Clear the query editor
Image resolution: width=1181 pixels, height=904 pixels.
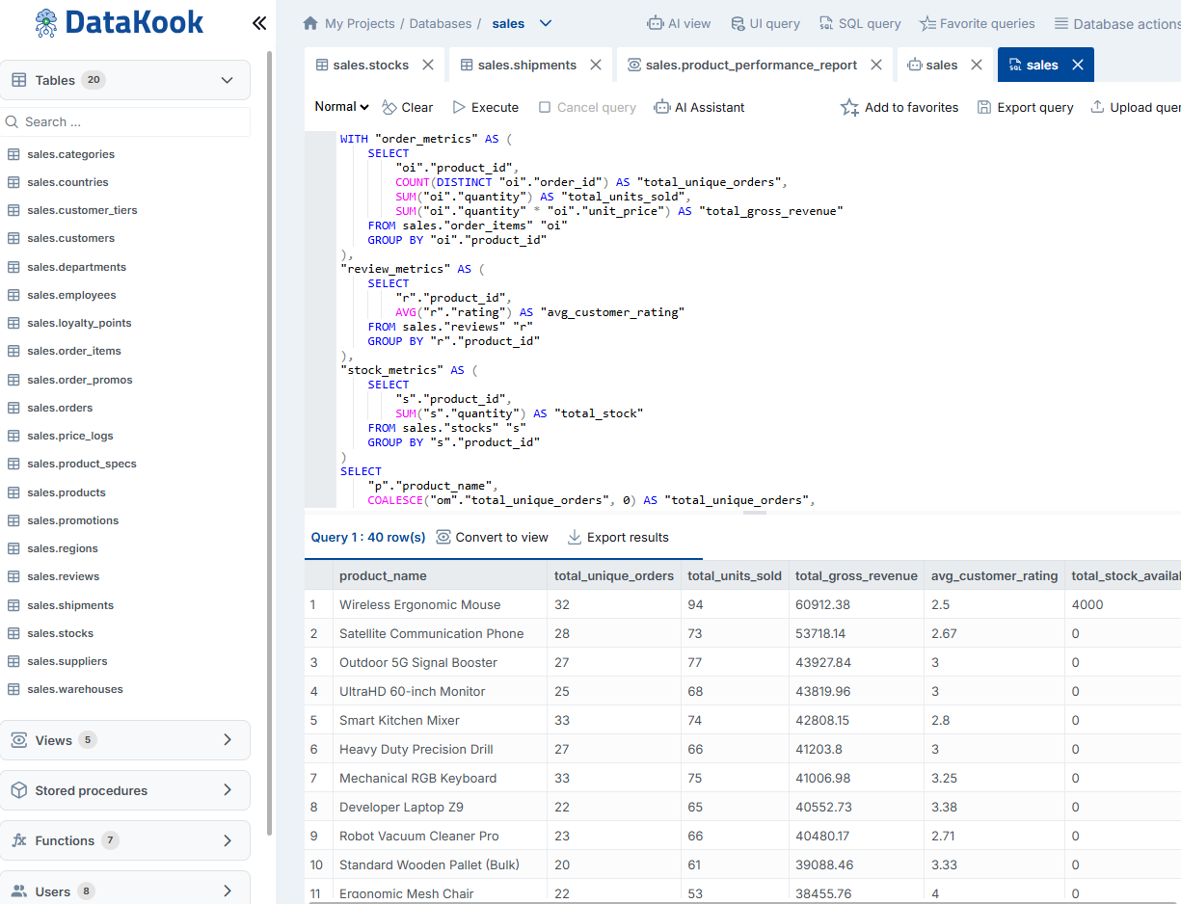coord(407,107)
